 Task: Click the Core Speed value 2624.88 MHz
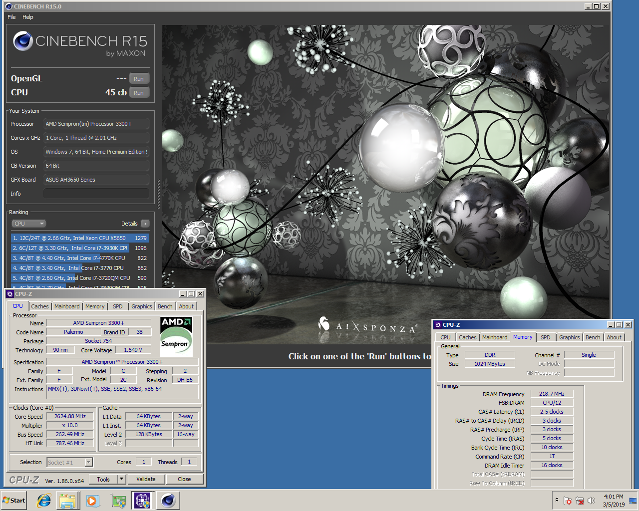[70, 416]
